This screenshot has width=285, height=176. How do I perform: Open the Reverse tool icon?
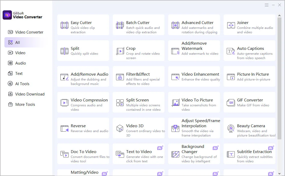pos(65,129)
